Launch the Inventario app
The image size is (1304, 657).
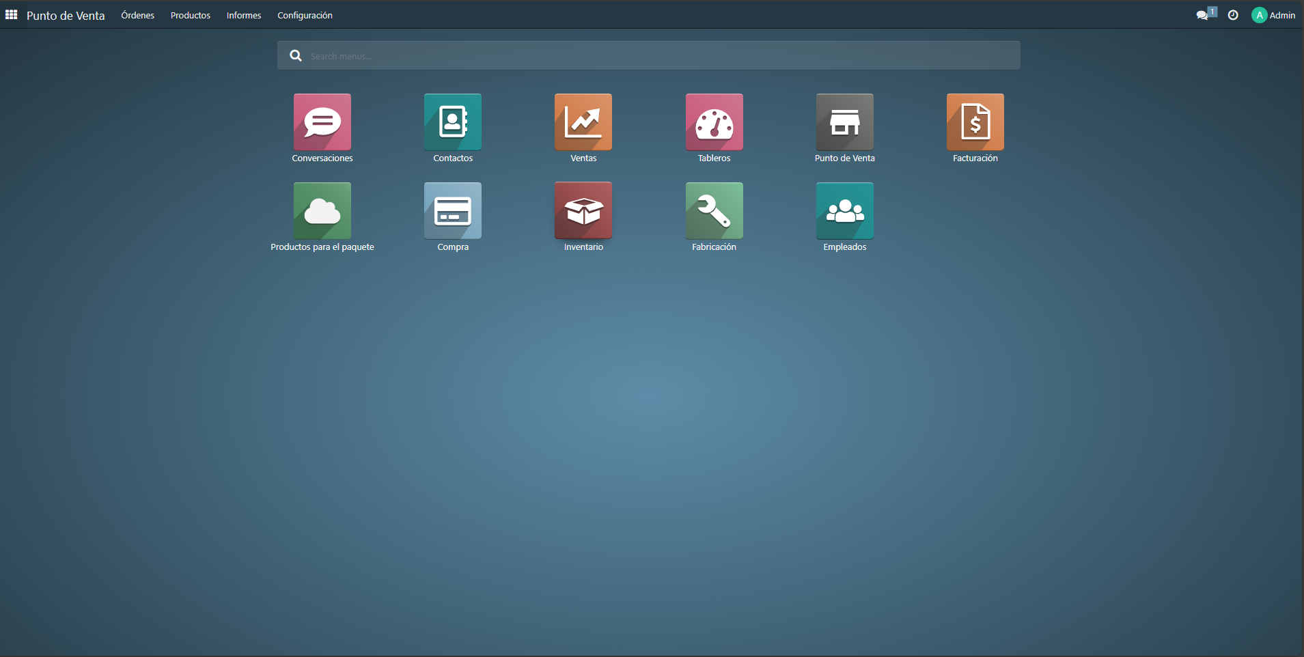click(583, 211)
